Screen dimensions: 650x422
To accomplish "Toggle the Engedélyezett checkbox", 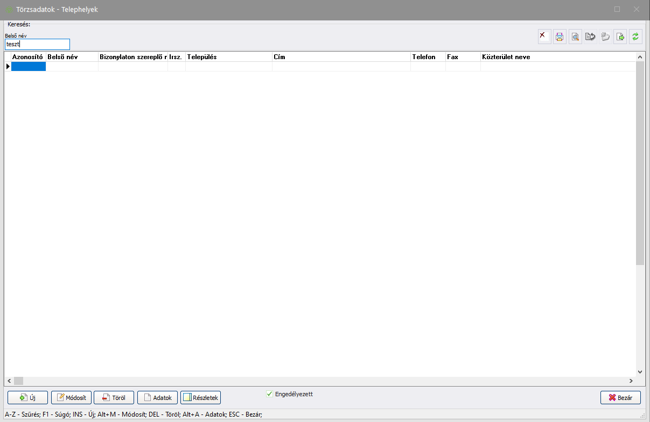I will (x=270, y=394).
